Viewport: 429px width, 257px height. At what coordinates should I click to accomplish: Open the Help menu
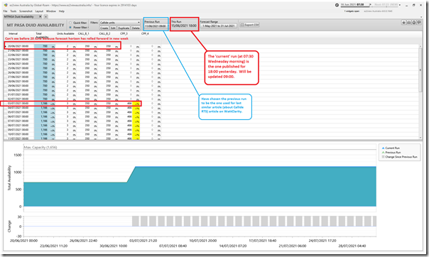point(62,11)
